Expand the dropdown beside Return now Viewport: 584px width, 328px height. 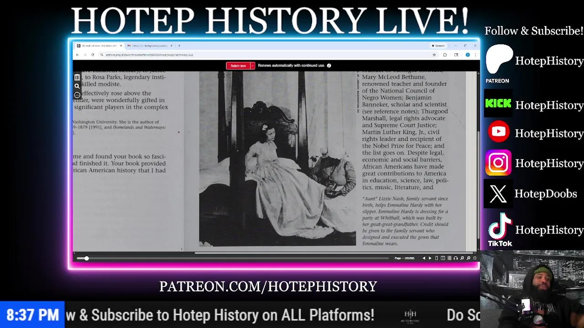(x=252, y=66)
